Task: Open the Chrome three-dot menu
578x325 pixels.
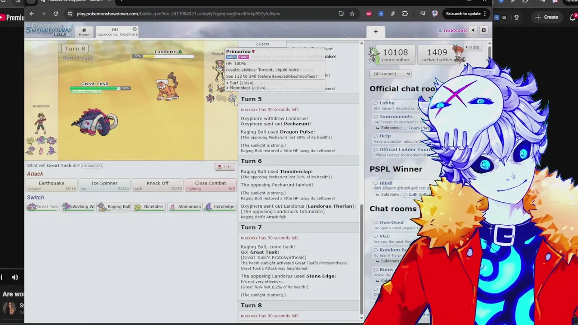Action: click(485, 14)
